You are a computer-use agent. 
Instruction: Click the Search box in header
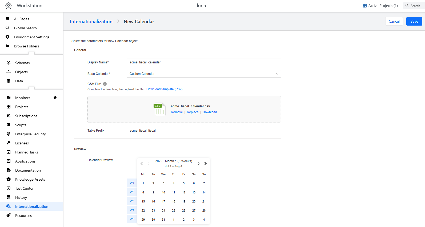[x=414, y=6]
